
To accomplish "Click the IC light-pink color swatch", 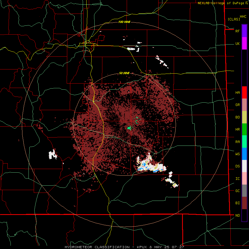I will (x=244, y=178).
